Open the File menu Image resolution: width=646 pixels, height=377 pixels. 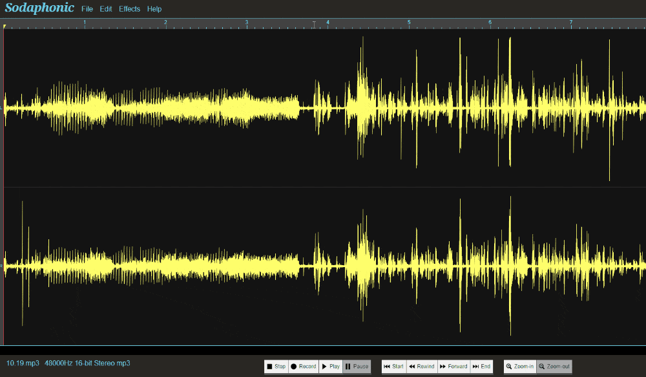(x=87, y=9)
